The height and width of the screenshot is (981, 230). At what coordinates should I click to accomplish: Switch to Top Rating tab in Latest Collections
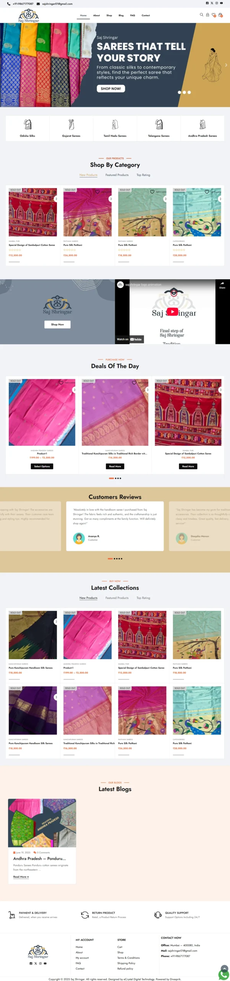[x=143, y=598]
